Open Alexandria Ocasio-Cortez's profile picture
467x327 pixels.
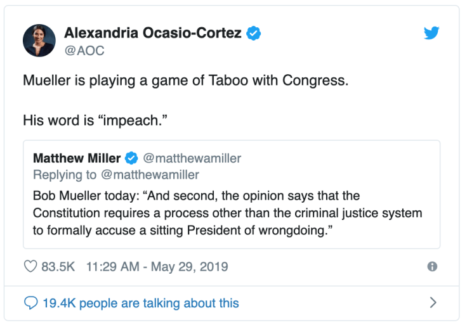[39, 41]
